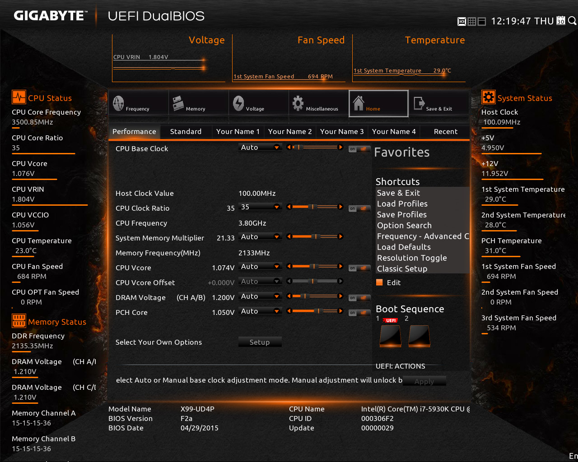Click the CPU Clock Ratio slider track
Screen dimensions: 578x462
click(x=315, y=207)
